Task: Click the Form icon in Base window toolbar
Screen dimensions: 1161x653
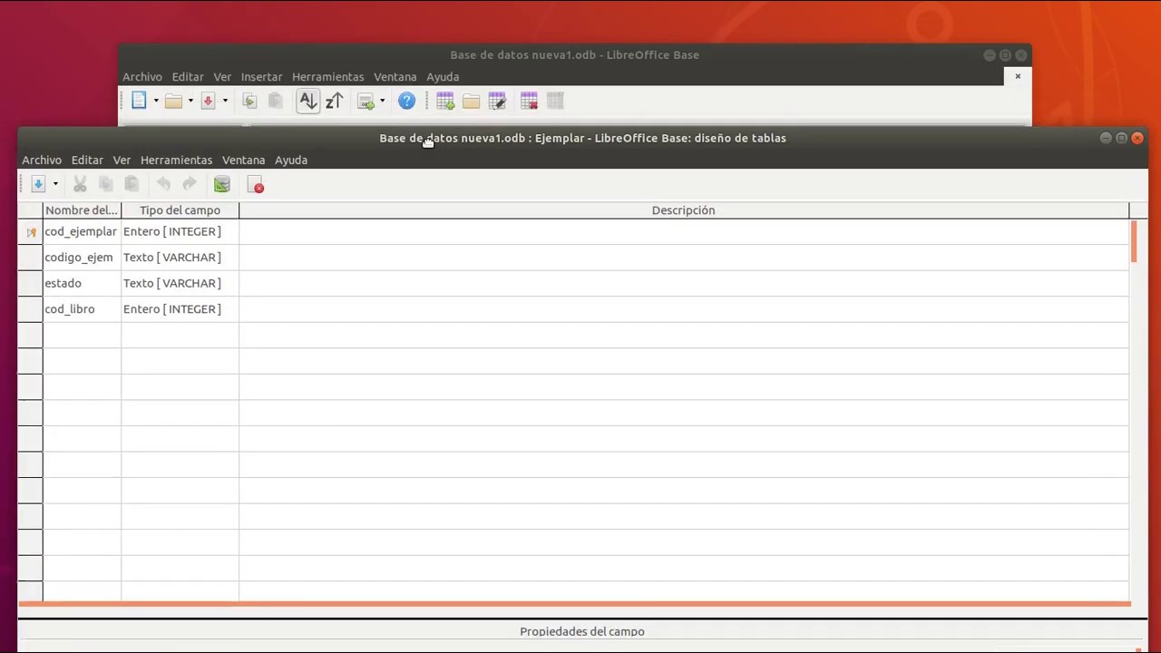Action: click(x=366, y=101)
